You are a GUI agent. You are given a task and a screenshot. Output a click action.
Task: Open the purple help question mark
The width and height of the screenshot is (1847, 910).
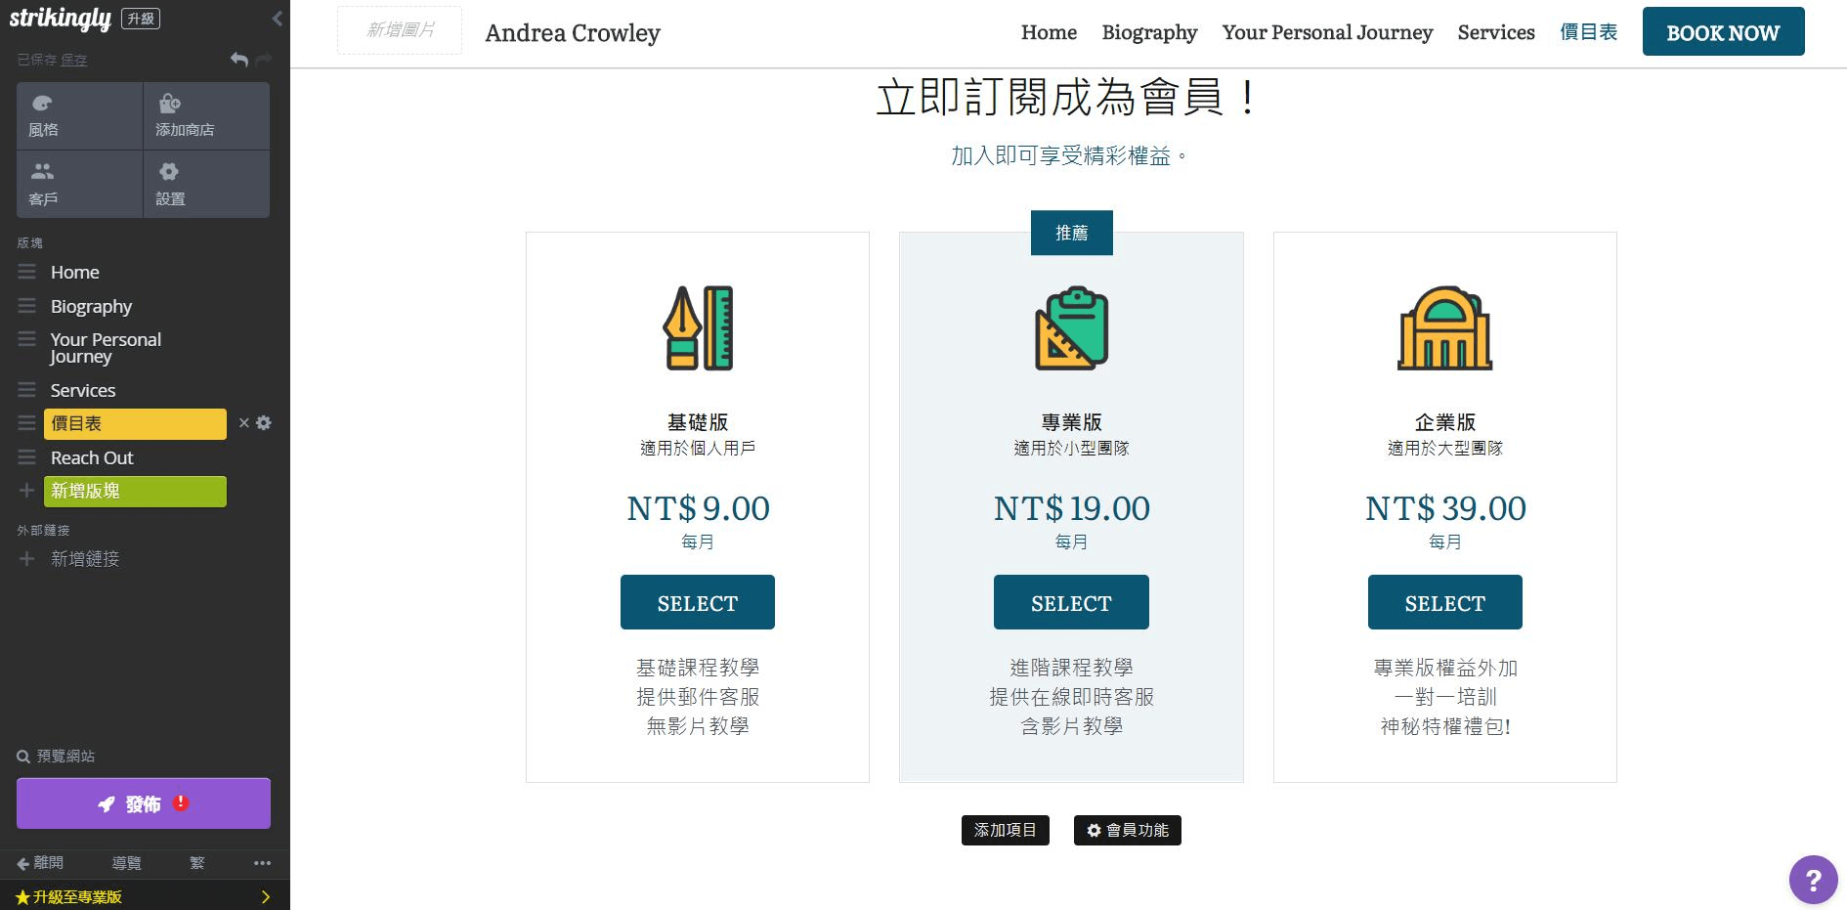click(1813, 880)
